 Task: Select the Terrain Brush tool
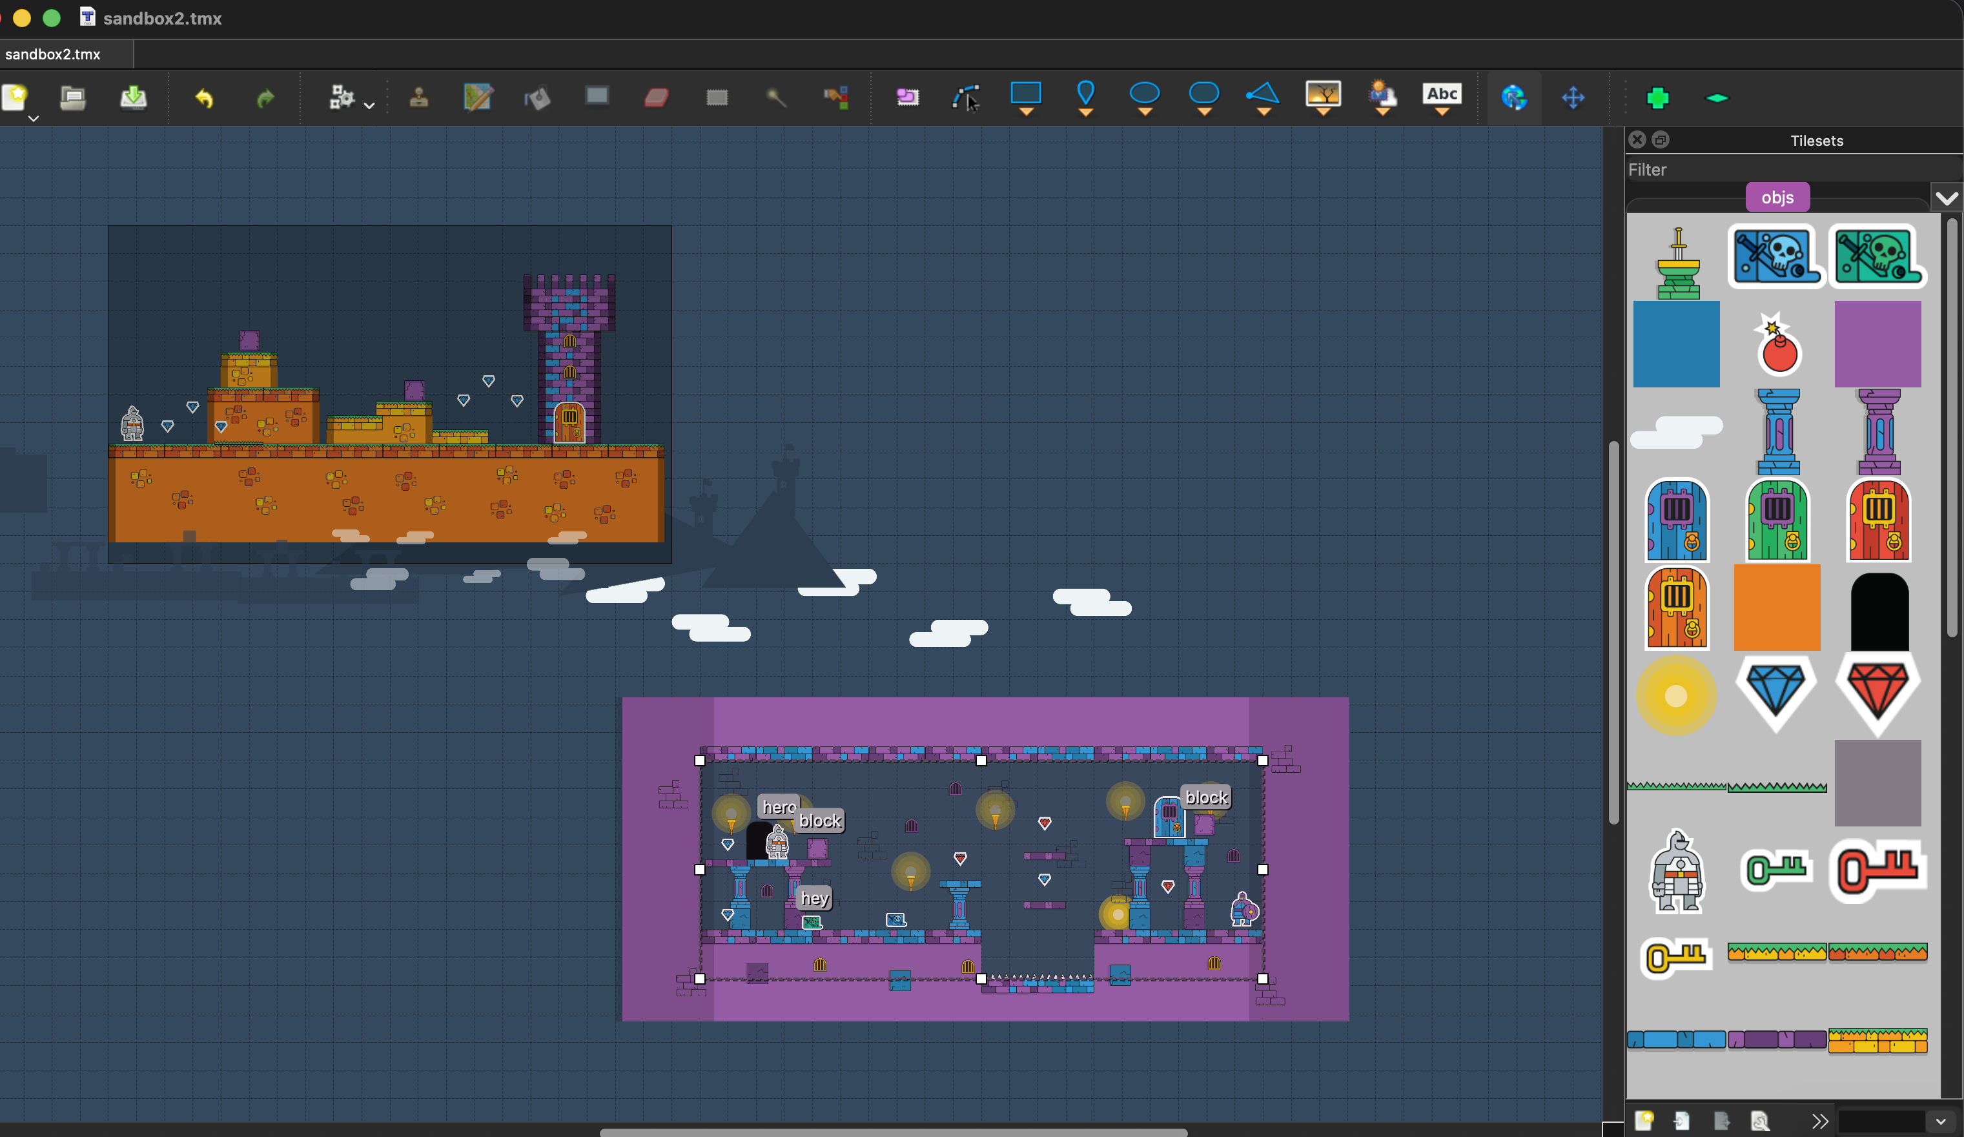(x=478, y=97)
